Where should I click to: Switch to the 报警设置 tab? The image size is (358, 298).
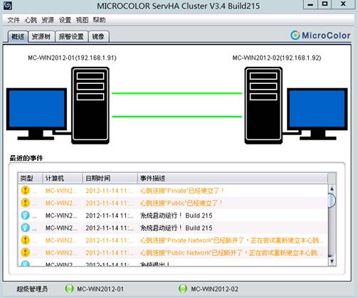(71, 36)
